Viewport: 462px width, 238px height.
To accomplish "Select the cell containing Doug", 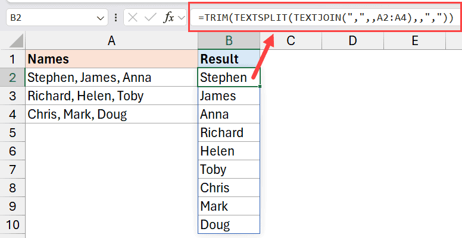I will click(x=229, y=224).
